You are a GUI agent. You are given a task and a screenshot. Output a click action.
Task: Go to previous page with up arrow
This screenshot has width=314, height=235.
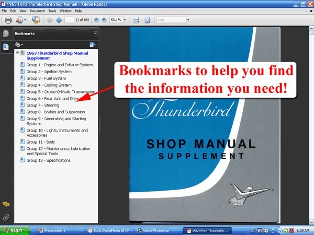pos(50,20)
